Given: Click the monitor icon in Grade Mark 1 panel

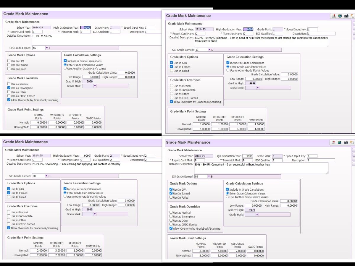Looking at the screenshot, I should 340,16.
